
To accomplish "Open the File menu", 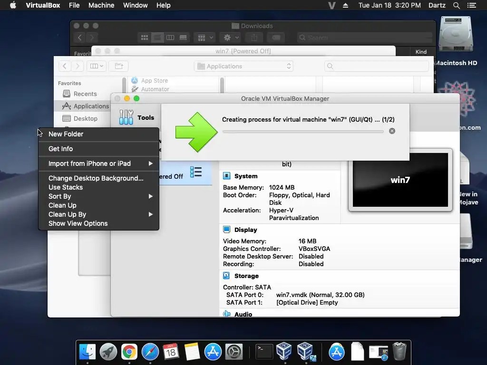I will click(74, 5).
